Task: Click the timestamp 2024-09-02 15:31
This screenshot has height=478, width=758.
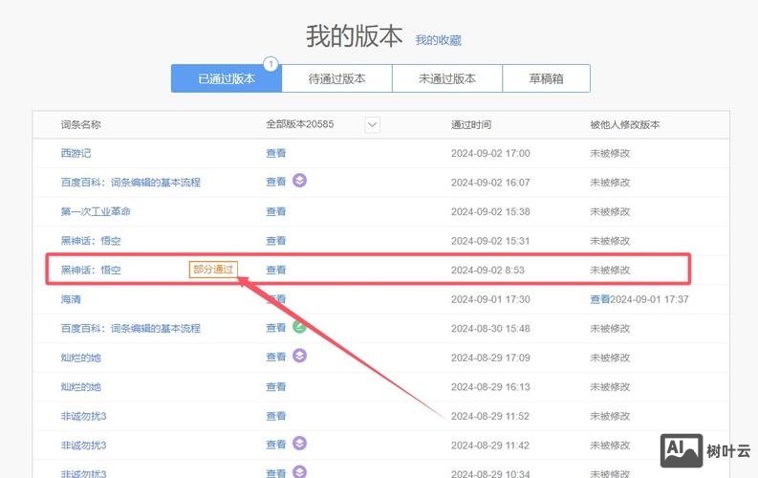Action: click(490, 241)
